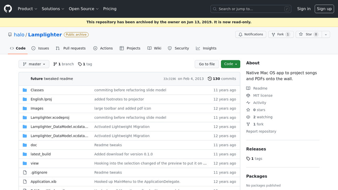The width and height of the screenshot is (338, 190).
Task: Click the book icon next to Readme
Action: [248, 88]
